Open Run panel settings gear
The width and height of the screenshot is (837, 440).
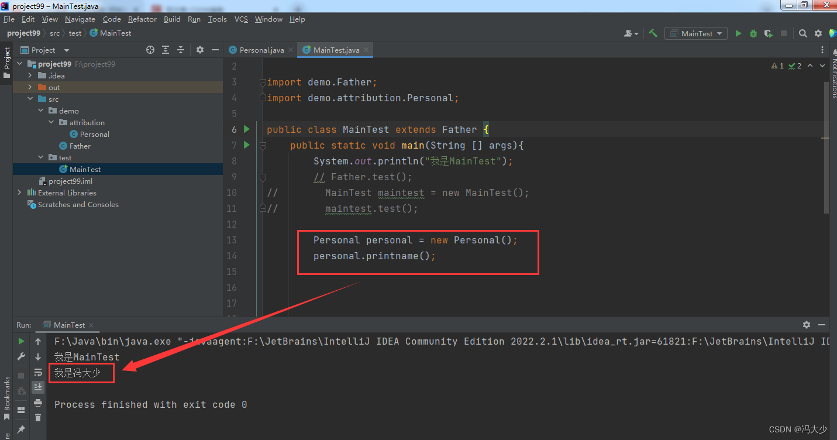point(807,325)
